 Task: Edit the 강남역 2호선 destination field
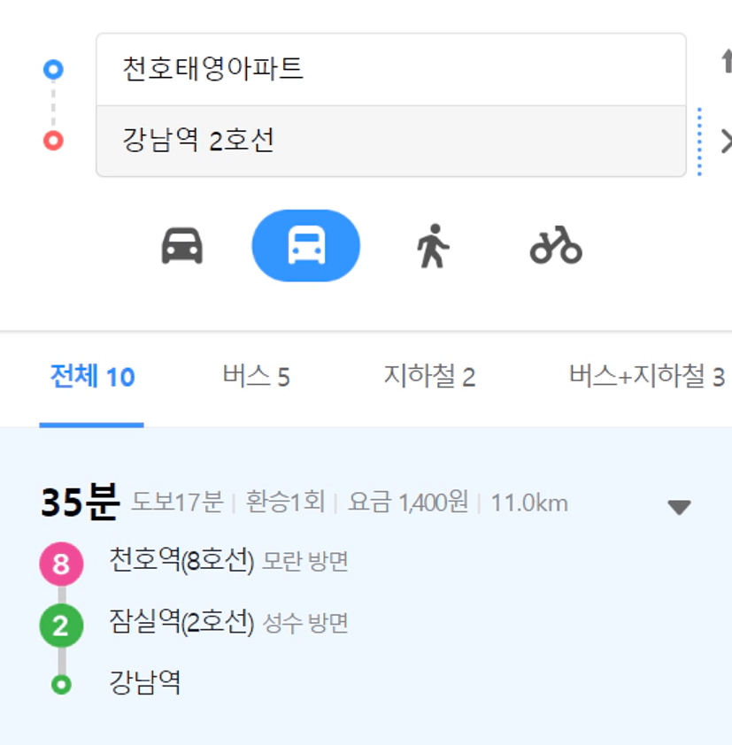391,141
